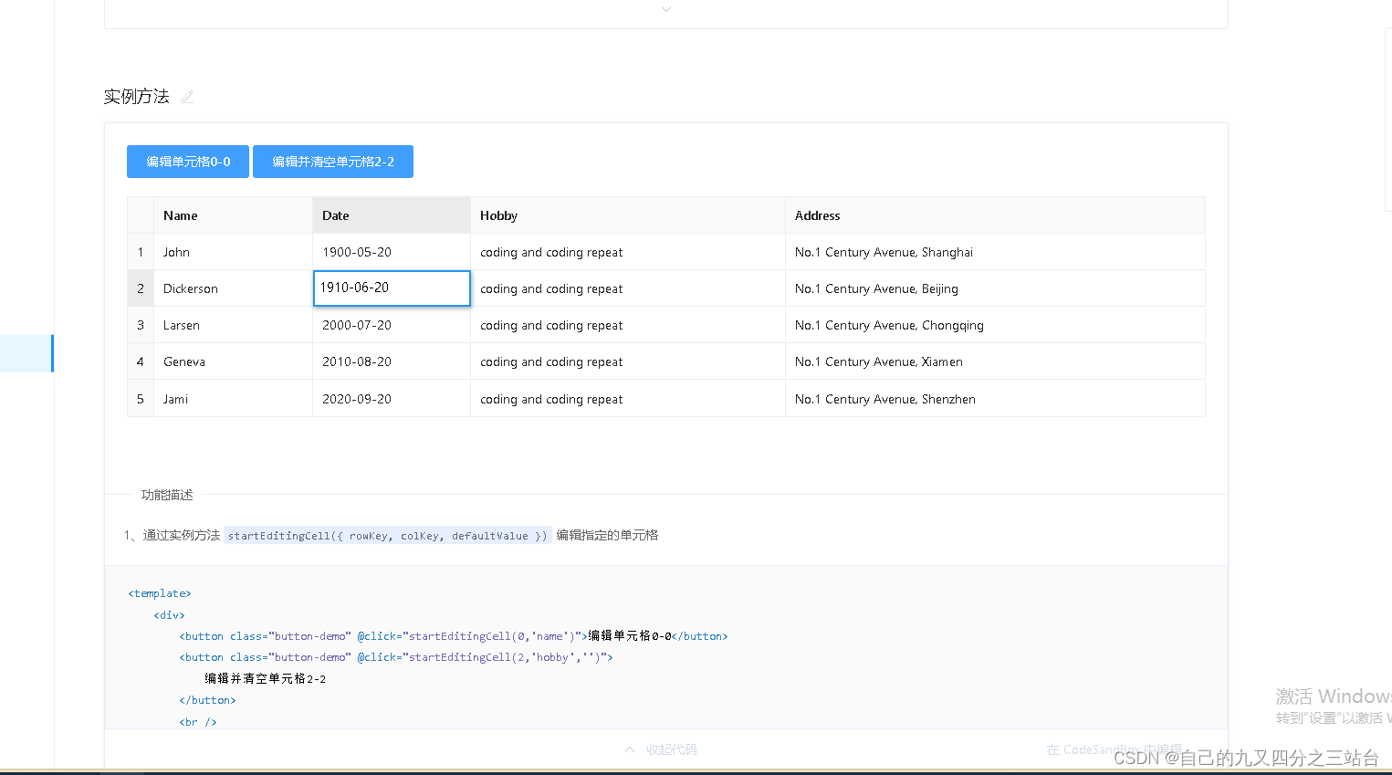Click the 实例方法 heading

tap(137, 97)
